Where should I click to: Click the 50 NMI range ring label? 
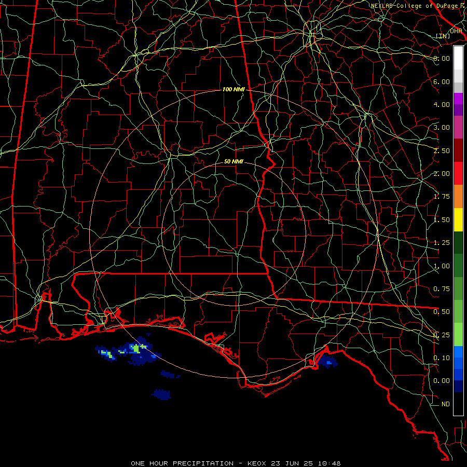point(233,161)
